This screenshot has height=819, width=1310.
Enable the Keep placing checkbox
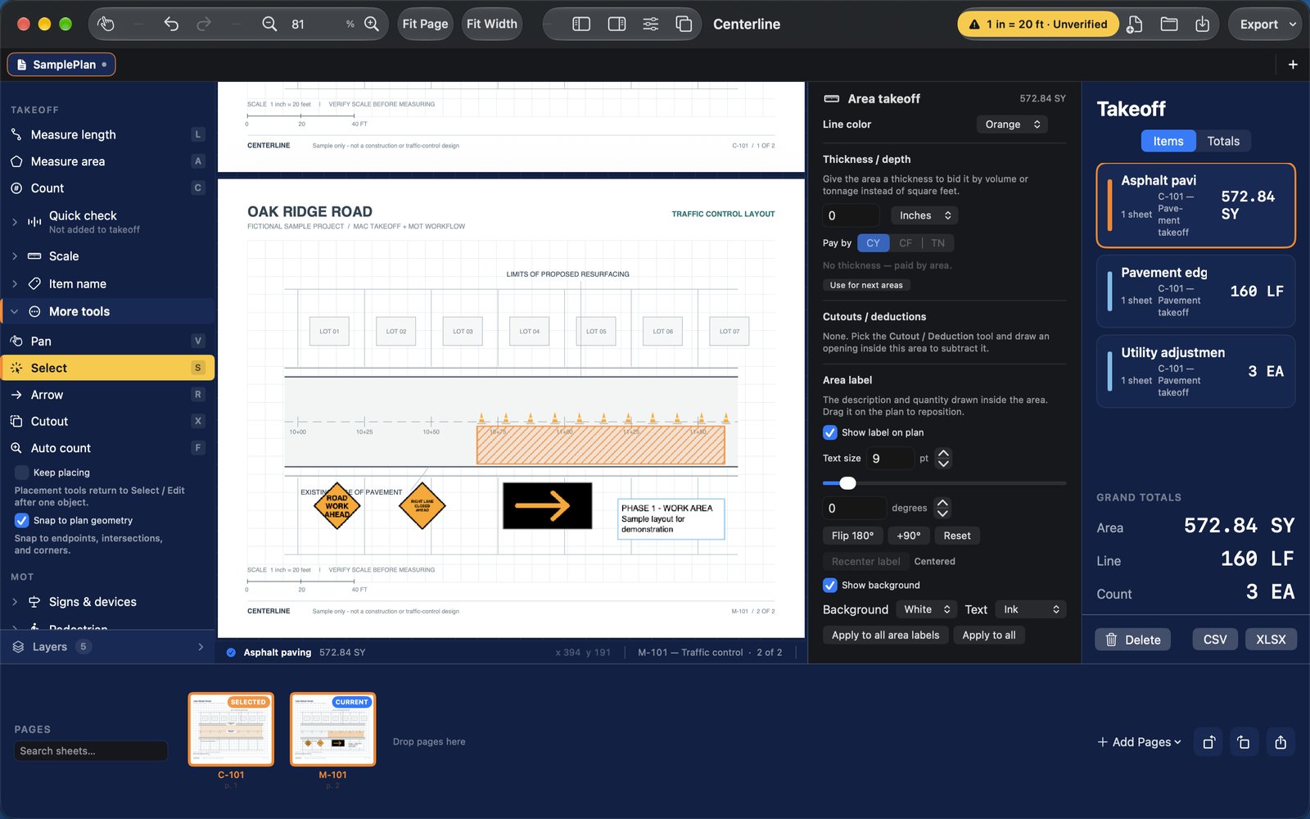(x=22, y=473)
